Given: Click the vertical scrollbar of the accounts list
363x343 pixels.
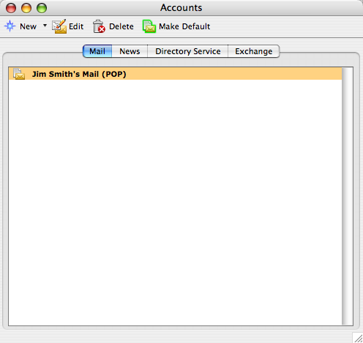Looking at the screenshot, I should click(x=347, y=196).
